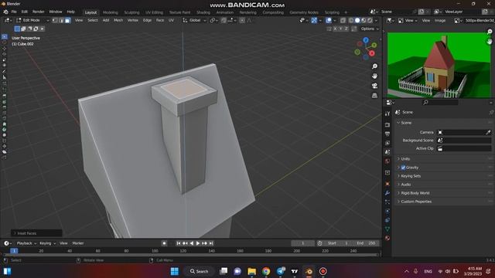Click the Start frame value field
Image resolution: width=495 pixels, height=278 pixels.
tap(339, 243)
